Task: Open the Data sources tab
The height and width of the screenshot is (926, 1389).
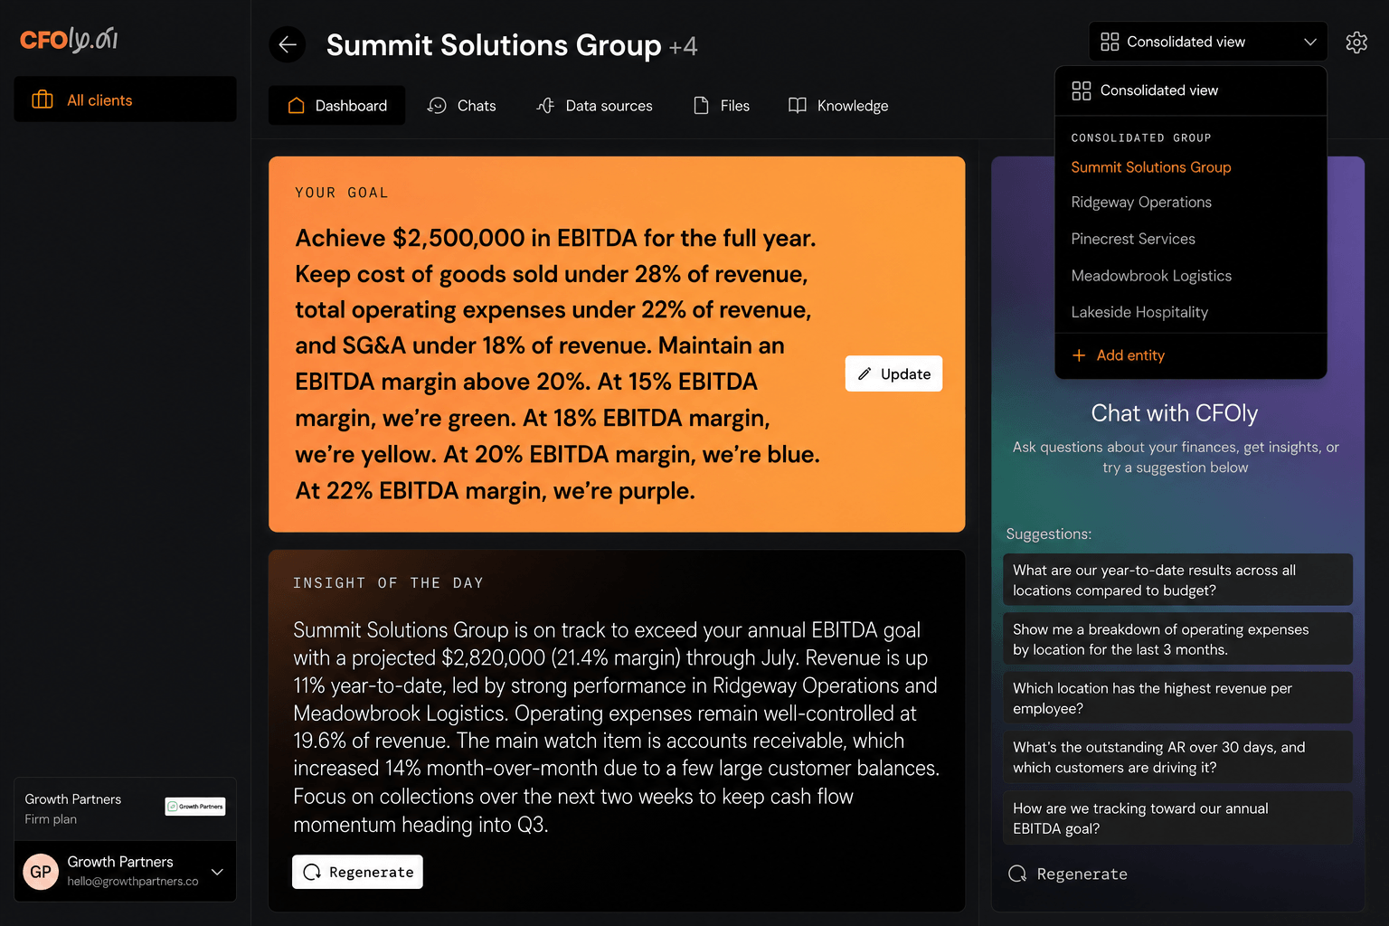Action: click(x=594, y=106)
